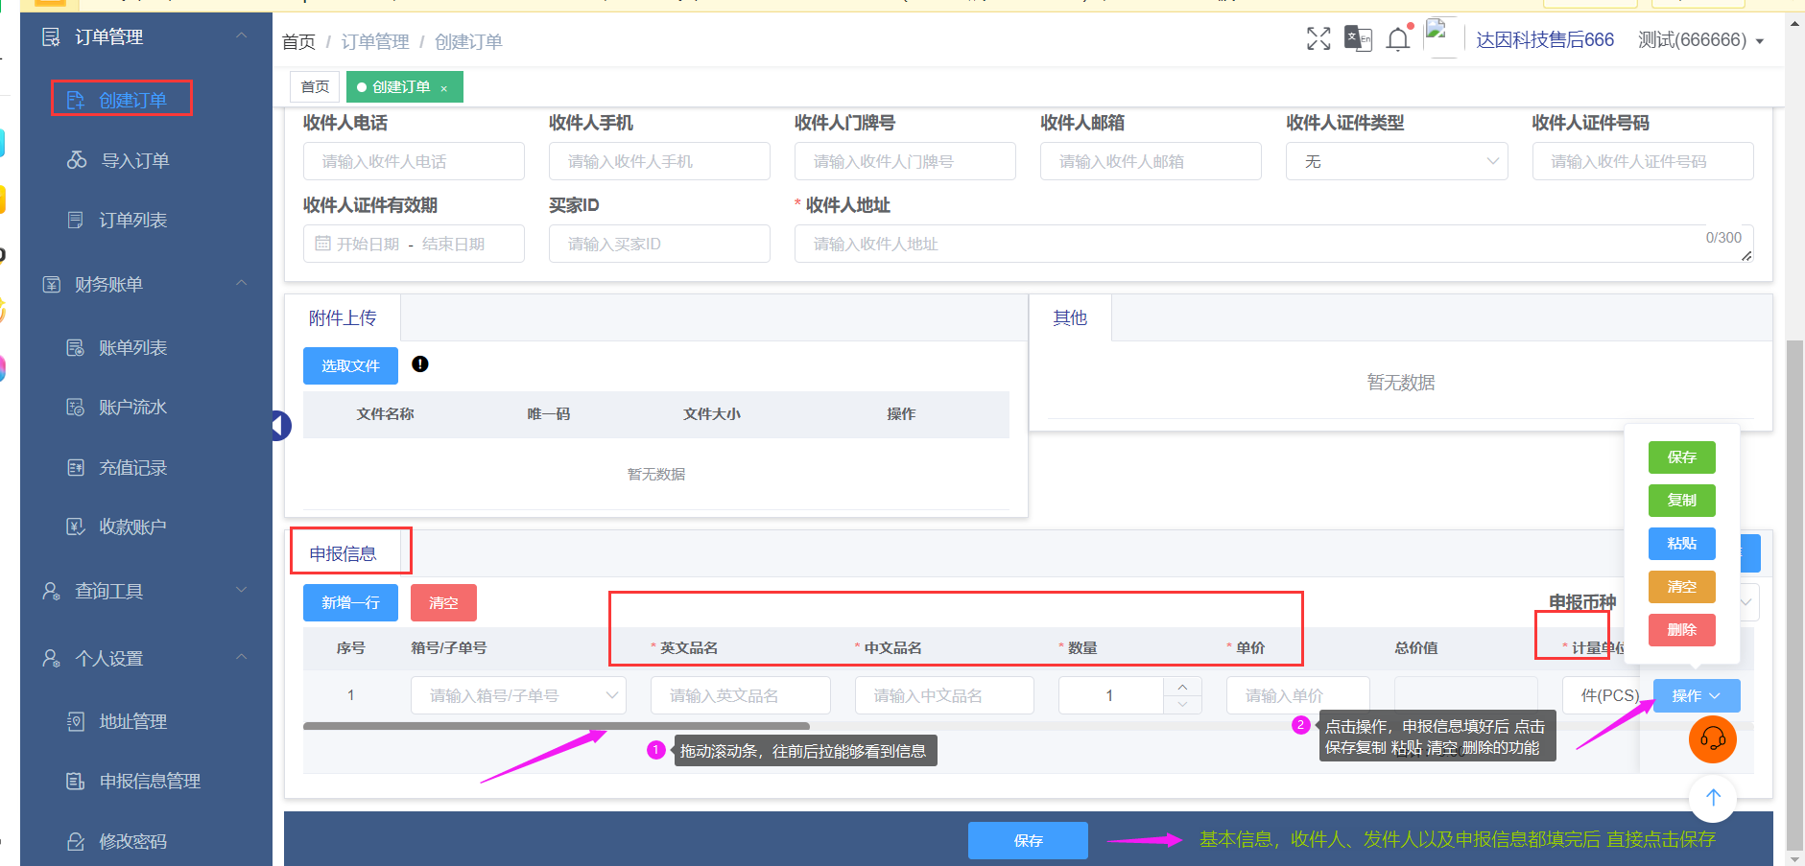Open the 箱号/子单号 dropdown
1805x866 pixels.
click(x=518, y=695)
